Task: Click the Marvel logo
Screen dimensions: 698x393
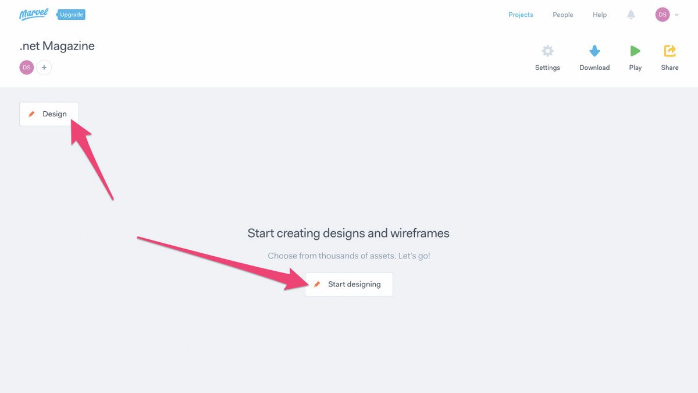Action: pos(33,14)
